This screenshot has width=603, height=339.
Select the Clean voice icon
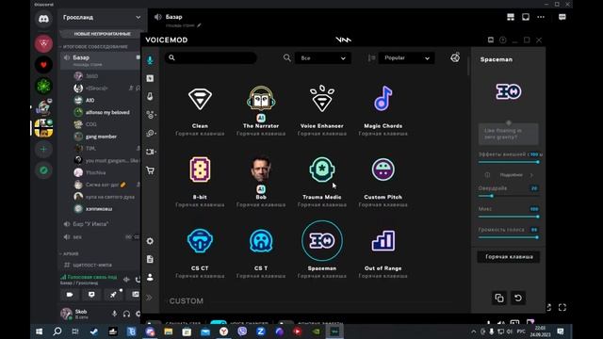click(200, 99)
